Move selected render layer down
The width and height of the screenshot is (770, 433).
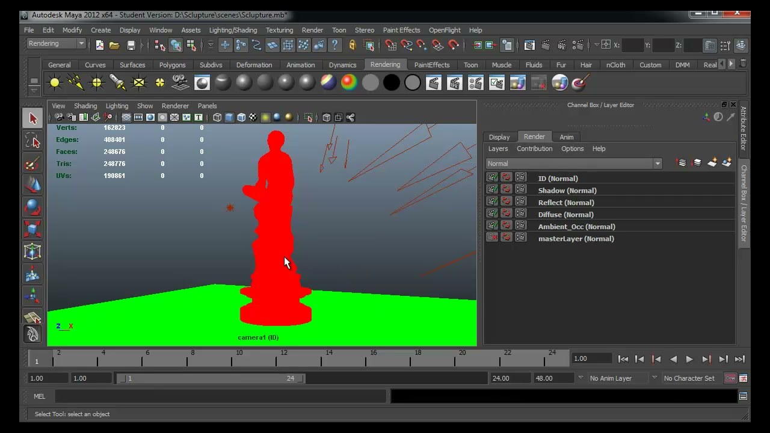tap(697, 163)
